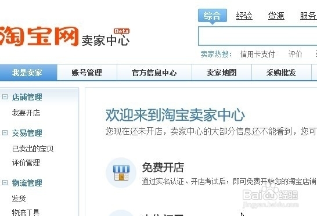Image resolution: width=317 pixels, height=216 pixels.
Task: Click the 我要开店 sidebar link
Action: (26, 113)
